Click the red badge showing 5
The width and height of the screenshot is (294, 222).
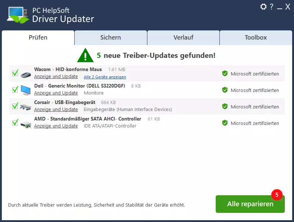(x=277, y=195)
